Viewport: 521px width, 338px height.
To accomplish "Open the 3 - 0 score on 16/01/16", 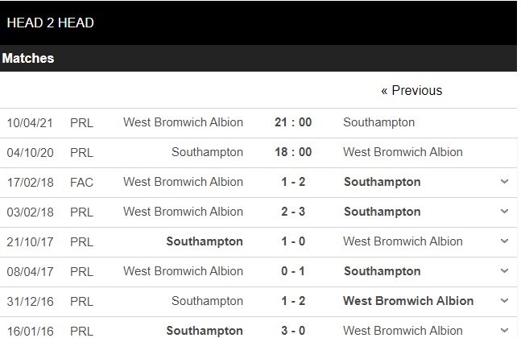I will pyautogui.click(x=293, y=330).
